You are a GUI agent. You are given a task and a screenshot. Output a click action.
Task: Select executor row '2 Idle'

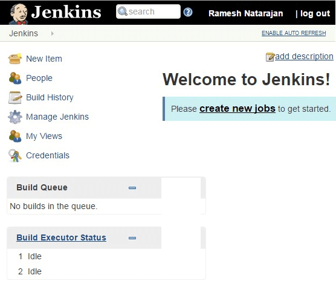[x=30, y=271]
